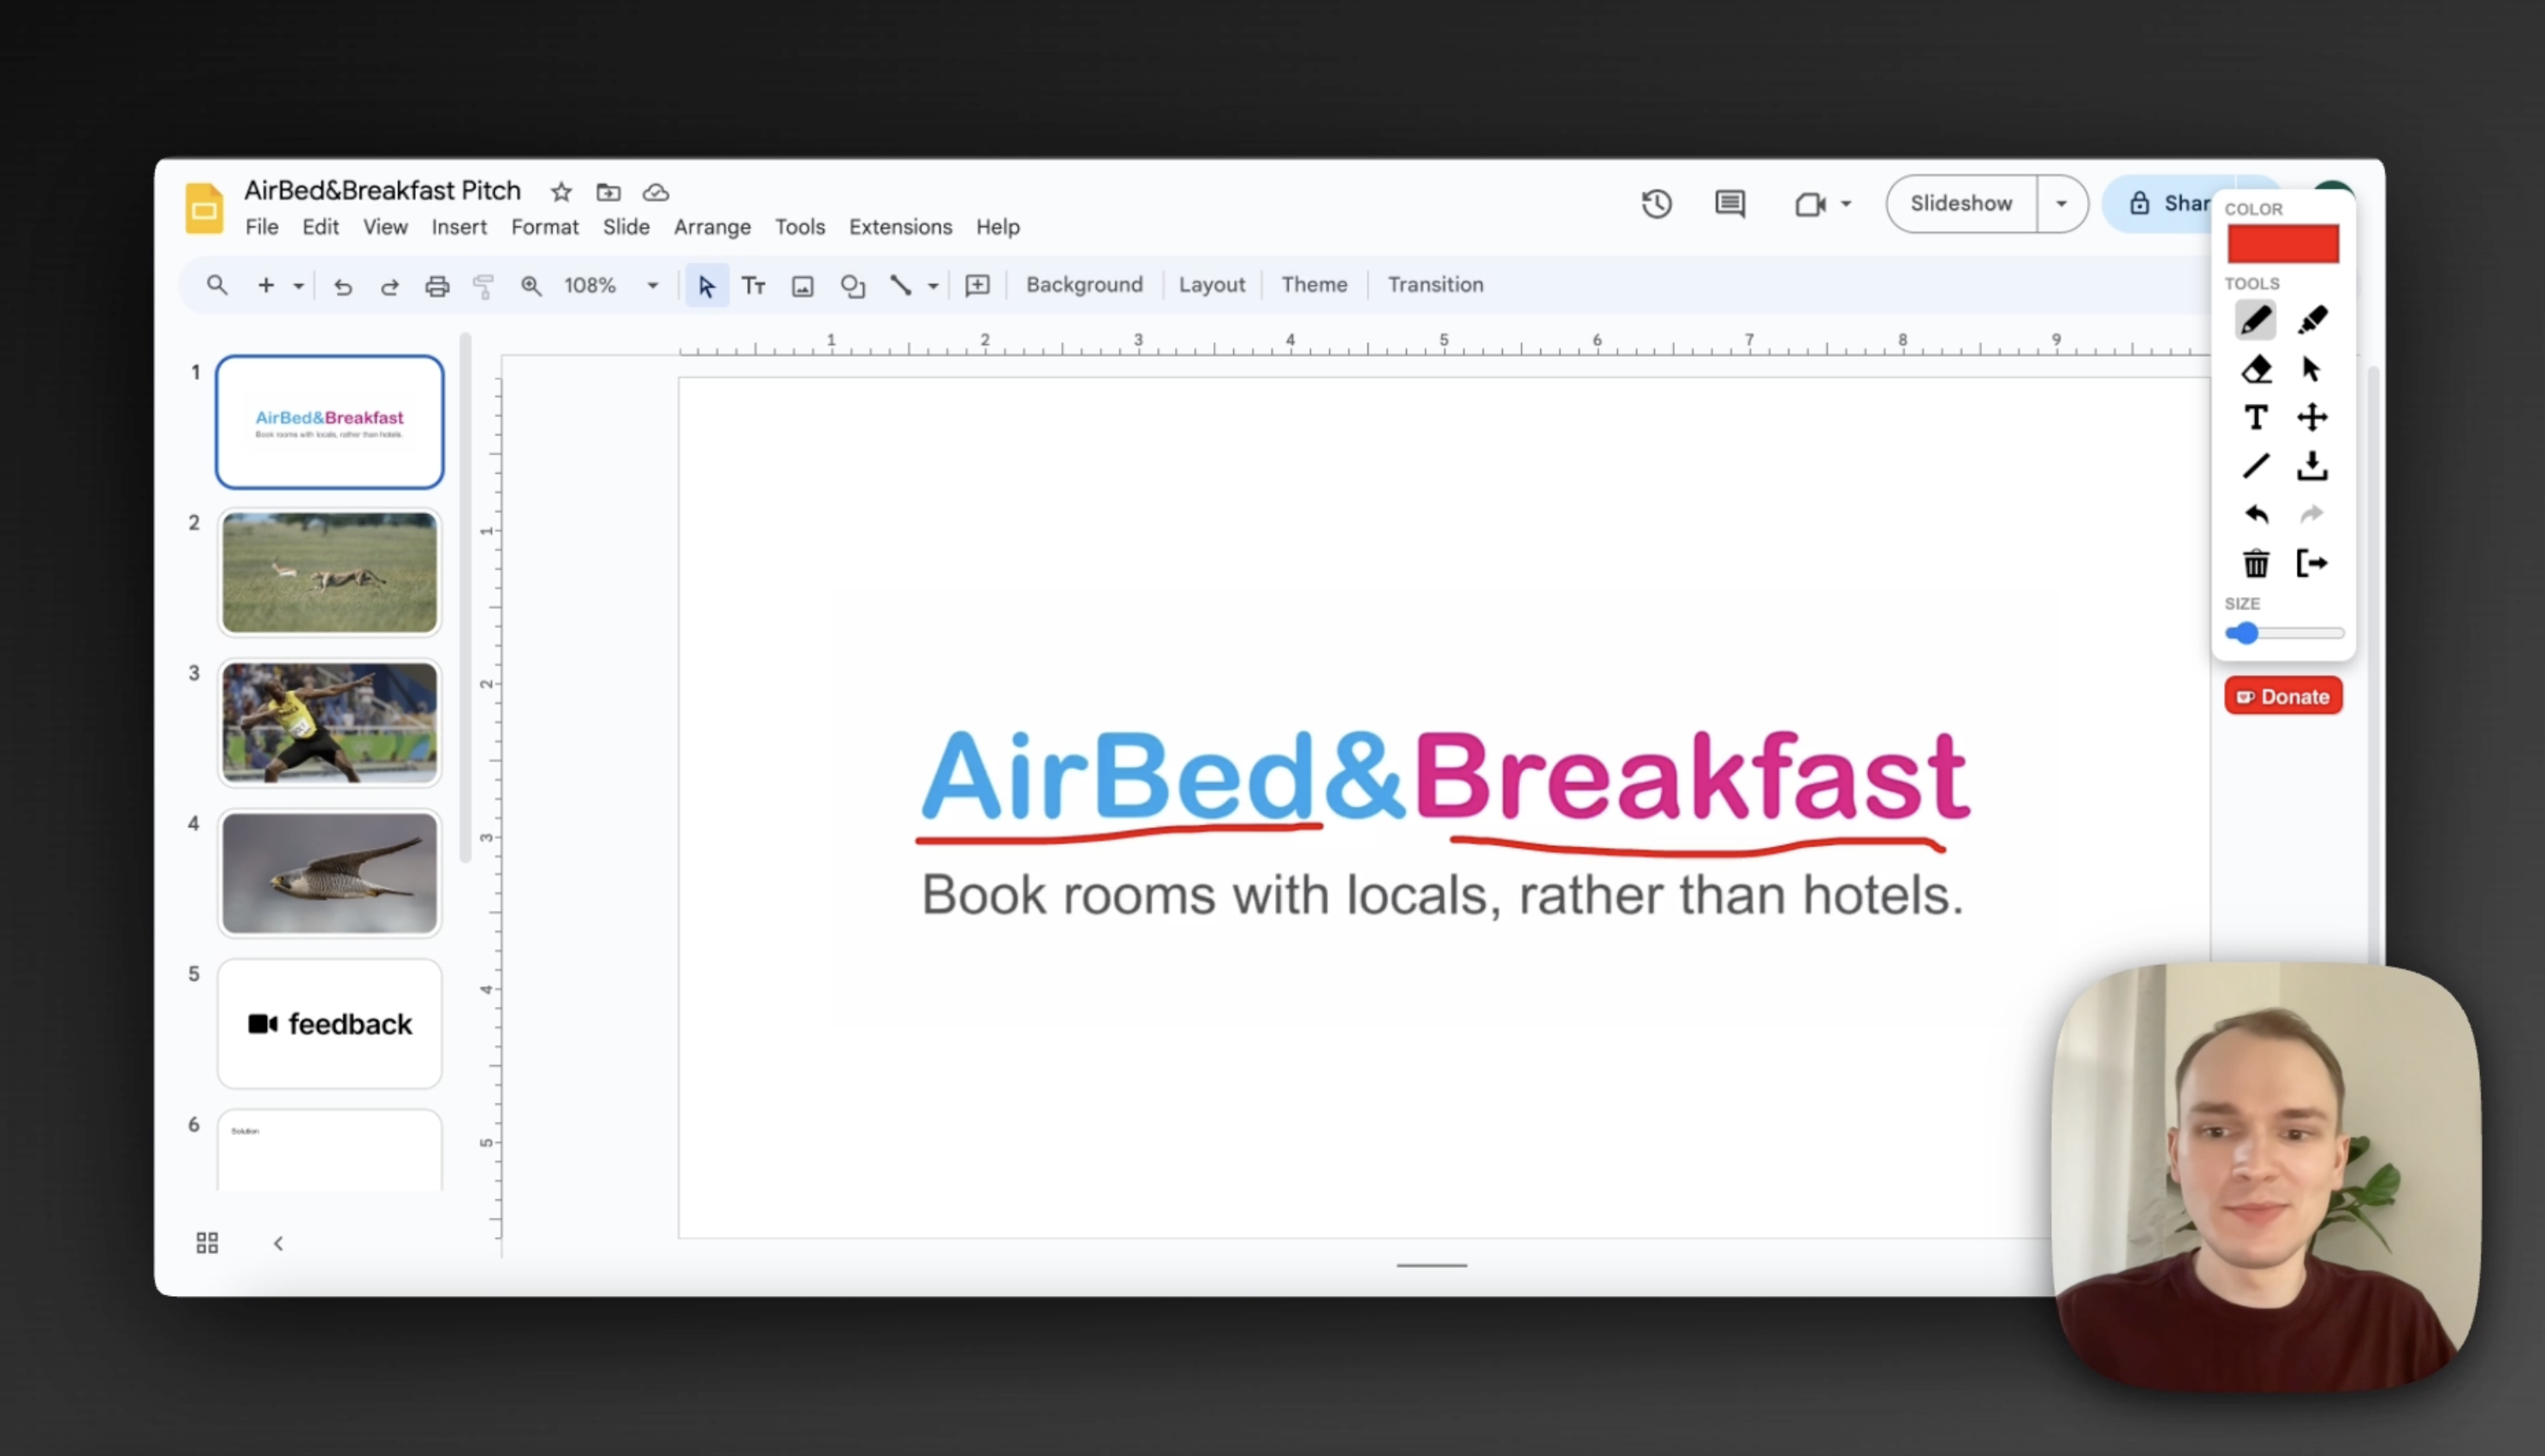This screenshot has width=2545, height=1456.
Task: Select the line tool in toolbar
Action: [x=900, y=286]
